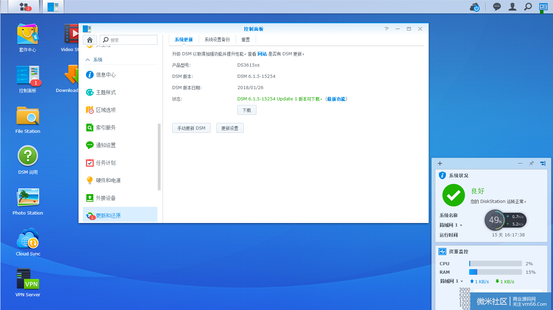Open Info Center (信息中心) item
Screen dimensions: 553x310
pyautogui.click(x=120, y=75)
